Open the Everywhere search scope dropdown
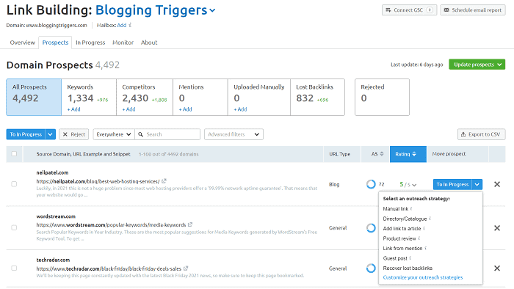 click(113, 134)
